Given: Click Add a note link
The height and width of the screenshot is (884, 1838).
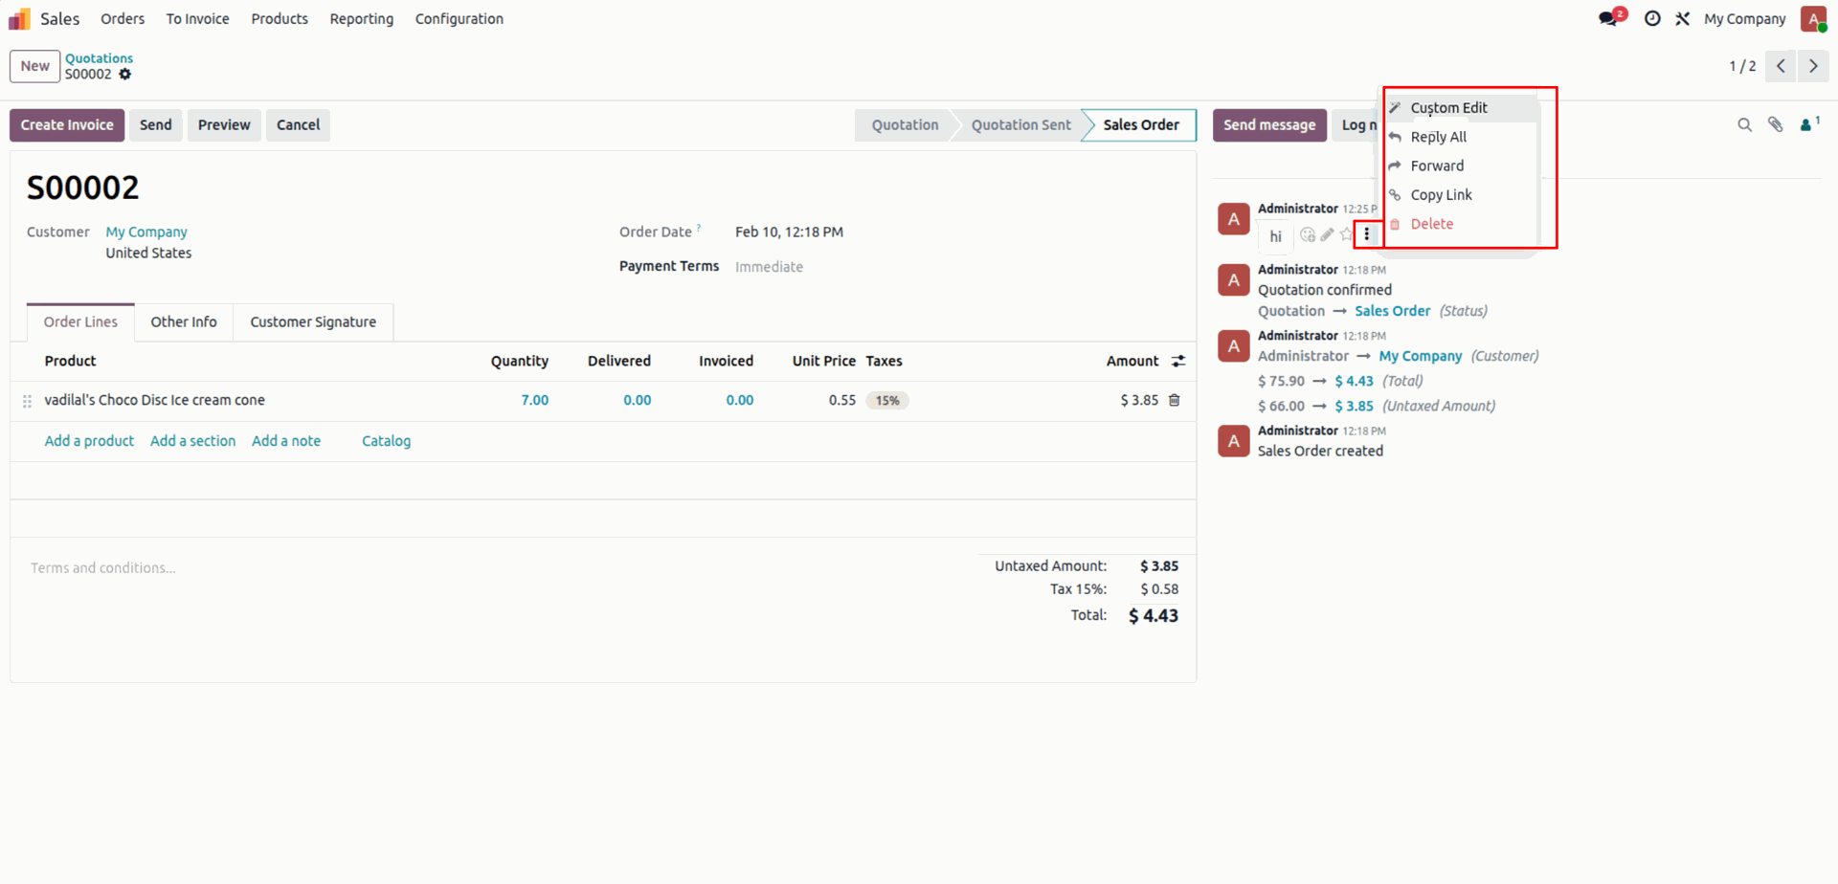Looking at the screenshot, I should coord(286,441).
